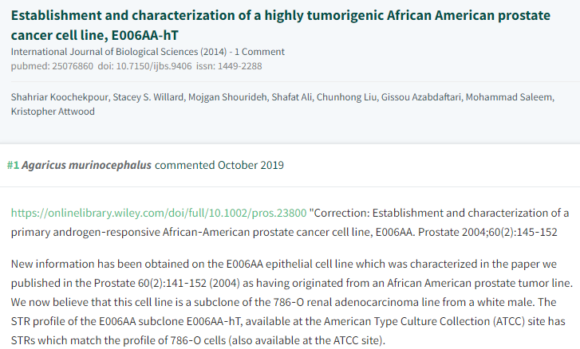
Task: Follow the onlinelibrary.wiley.com correction link
Action: (159, 214)
